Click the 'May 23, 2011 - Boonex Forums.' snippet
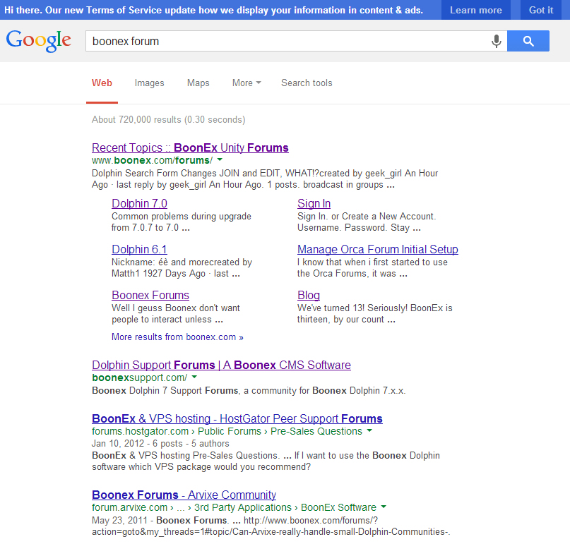 pos(160,521)
